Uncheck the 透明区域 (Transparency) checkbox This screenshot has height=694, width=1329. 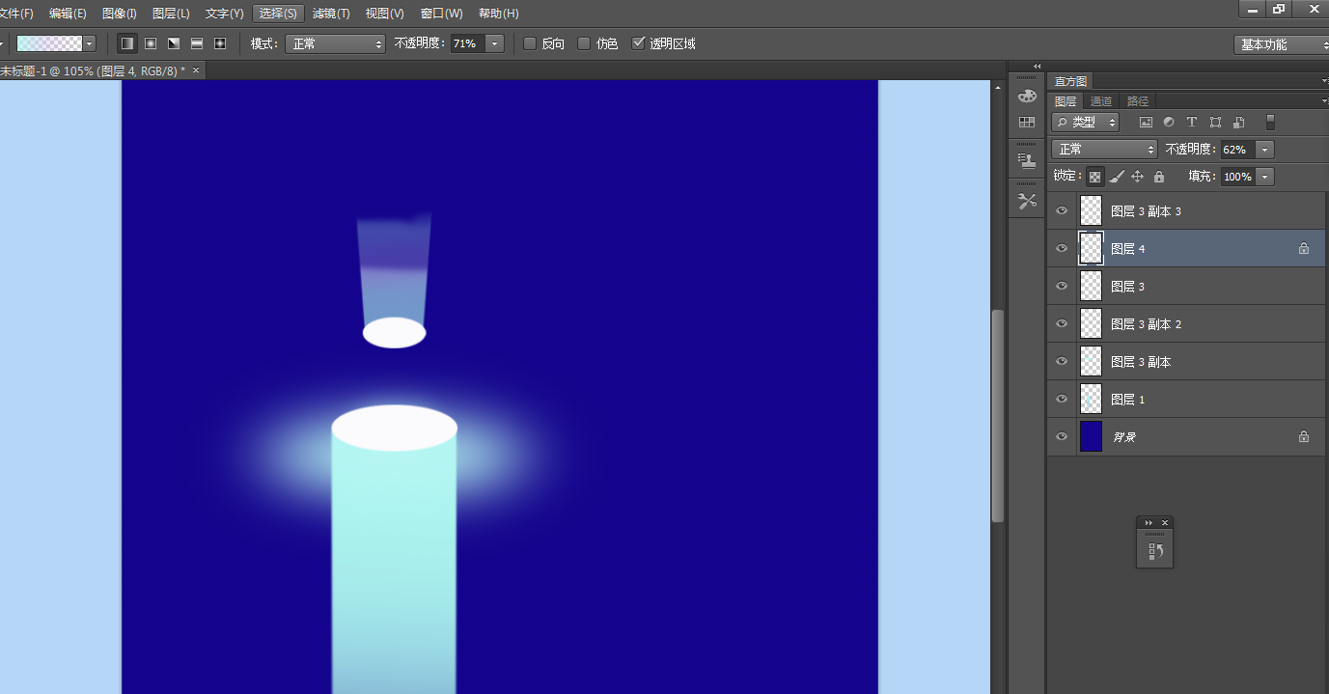point(638,43)
